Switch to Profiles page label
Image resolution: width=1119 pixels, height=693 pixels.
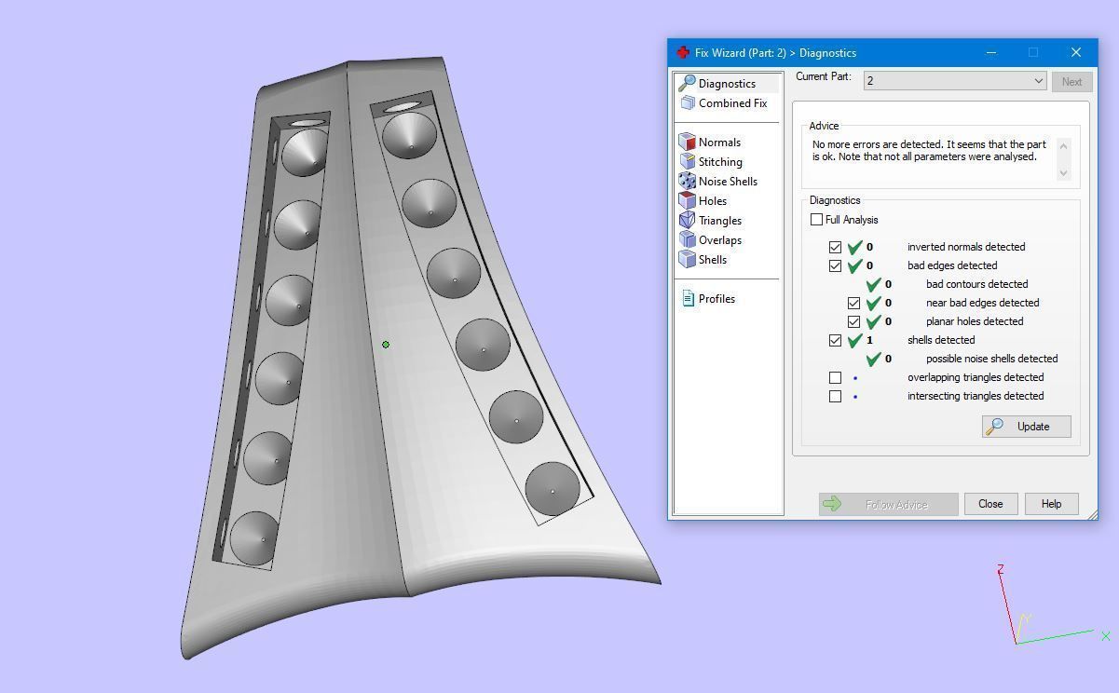[x=716, y=299]
